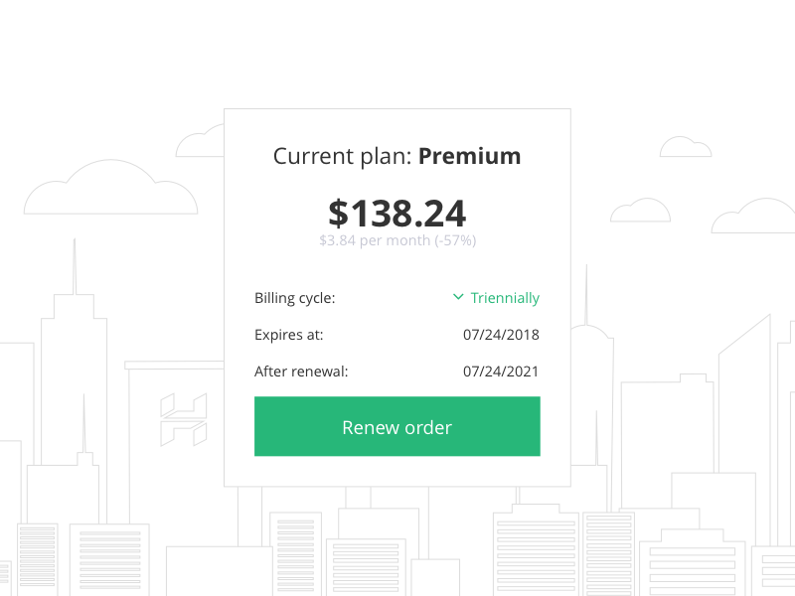795x596 pixels.
Task: Click the Renew order button
Action: [397, 427]
